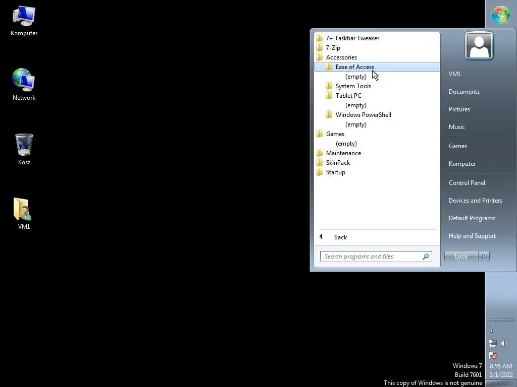Open Komputer from the Start menu
Screen dimensions: 517x387
[462, 164]
